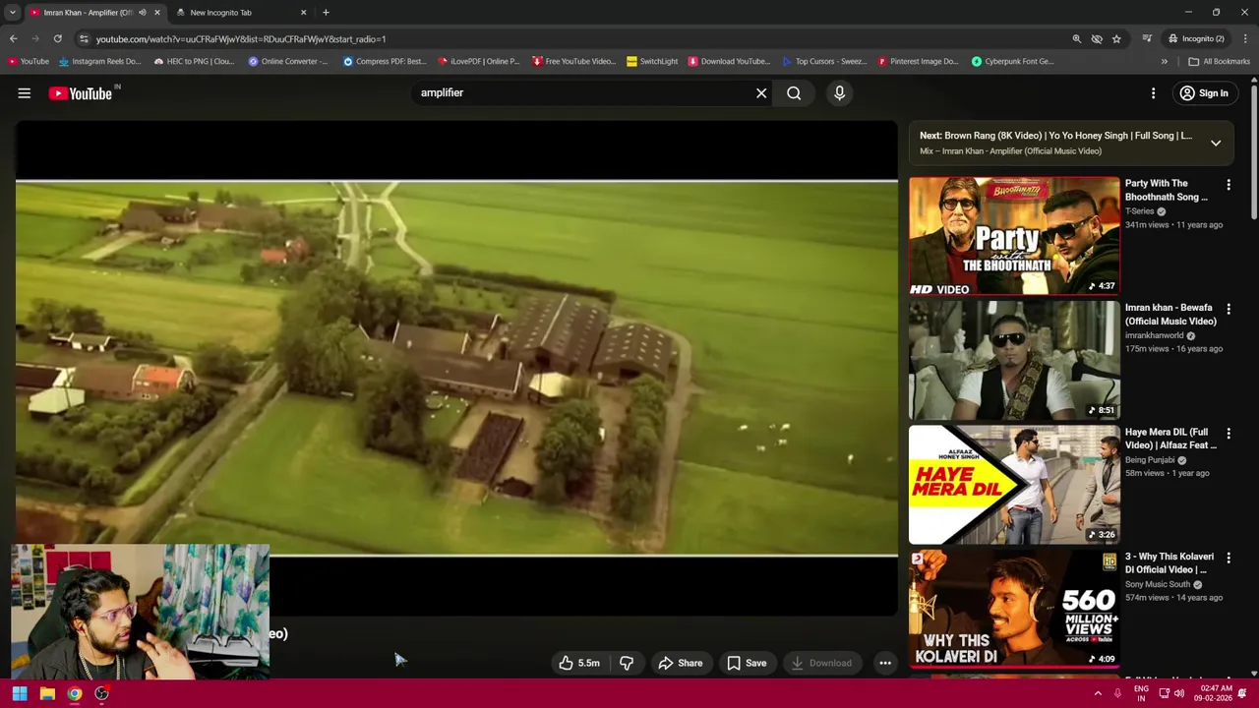Dislike the video with thumbs down
The height and width of the screenshot is (708, 1259).
pyautogui.click(x=627, y=663)
